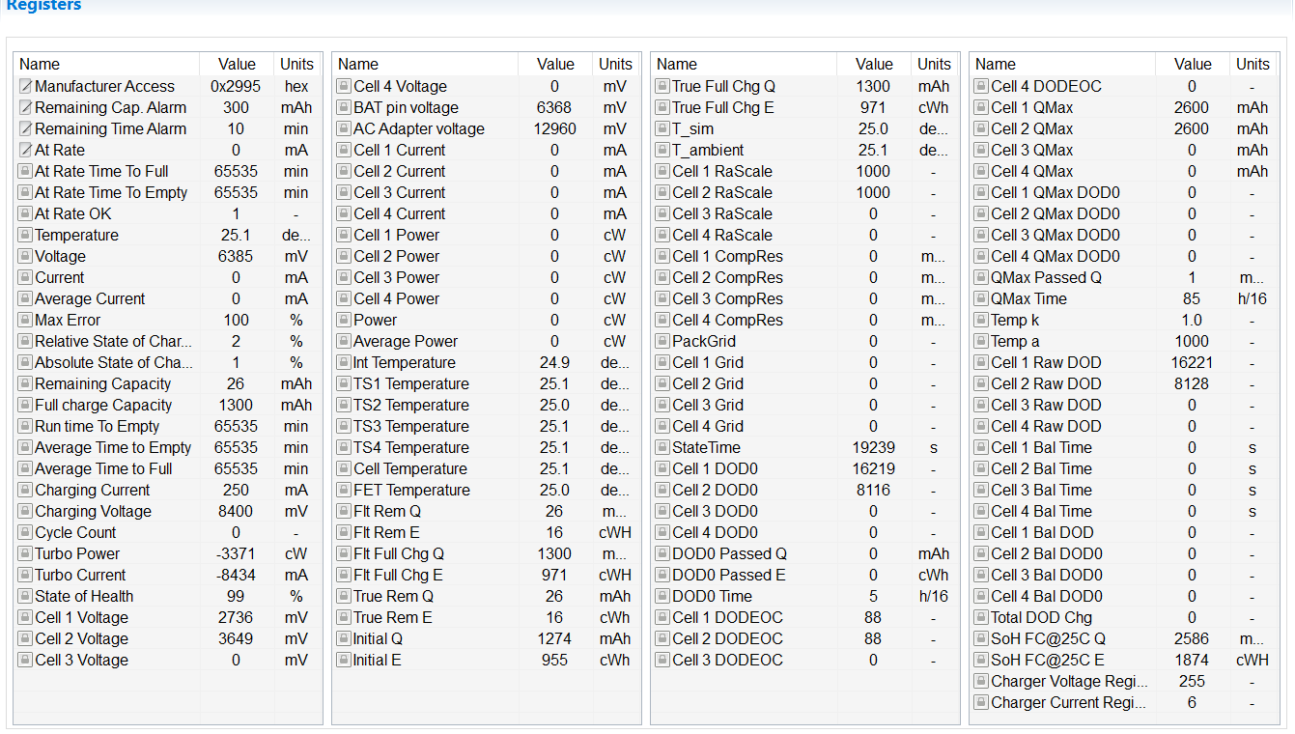Click the lock icon next to Max Error
The image size is (1295, 734).
point(25,321)
